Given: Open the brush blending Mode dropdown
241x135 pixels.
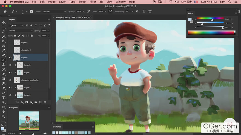Looking at the screenshot, I should coord(54,11).
